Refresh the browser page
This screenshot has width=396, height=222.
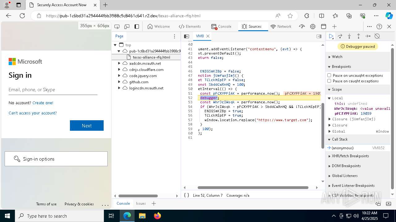(22, 16)
